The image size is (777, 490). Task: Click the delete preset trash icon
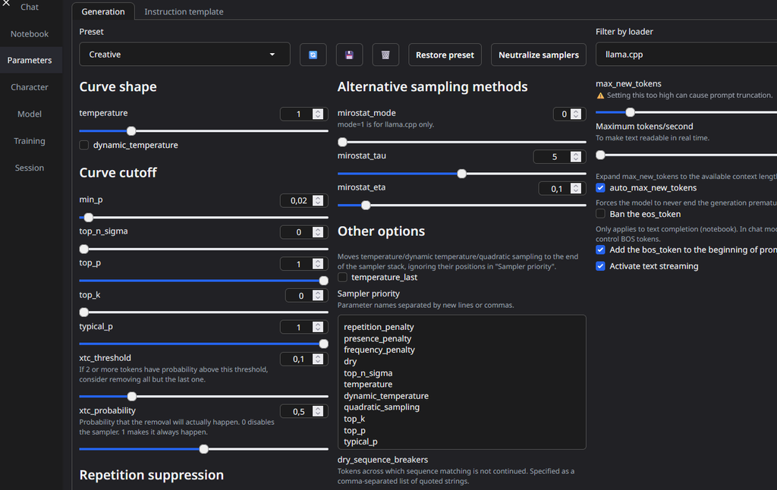[385, 55]
